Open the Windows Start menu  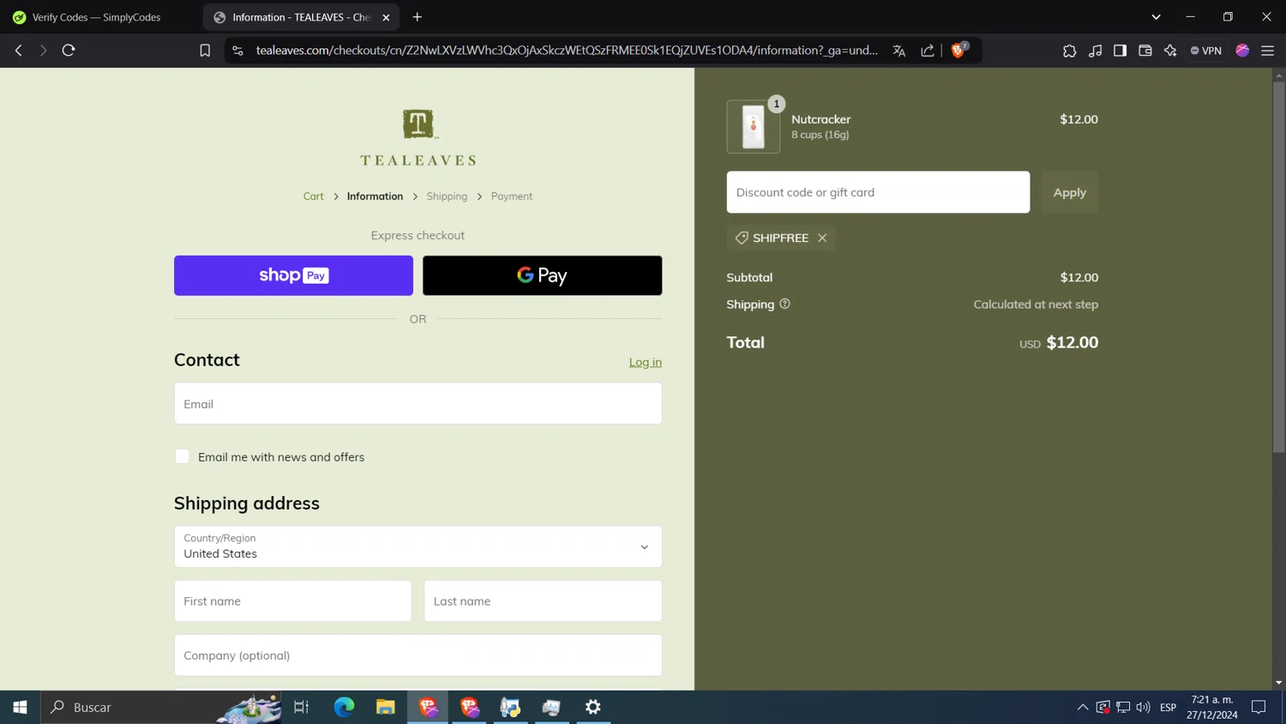(20, 707)
